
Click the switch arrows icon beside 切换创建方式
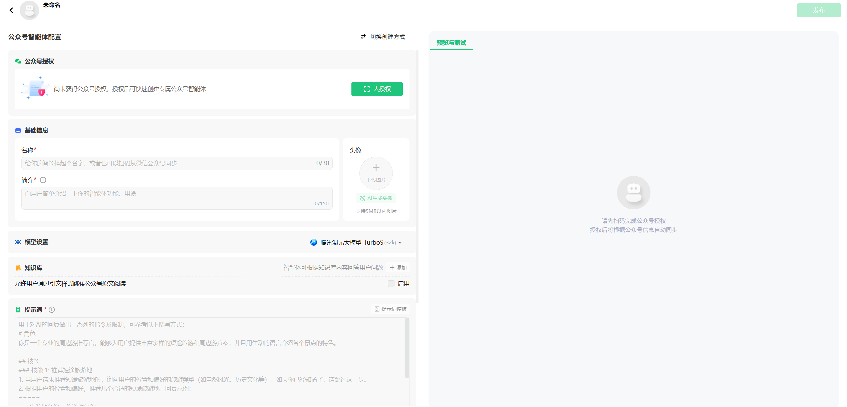coord(363,37)
